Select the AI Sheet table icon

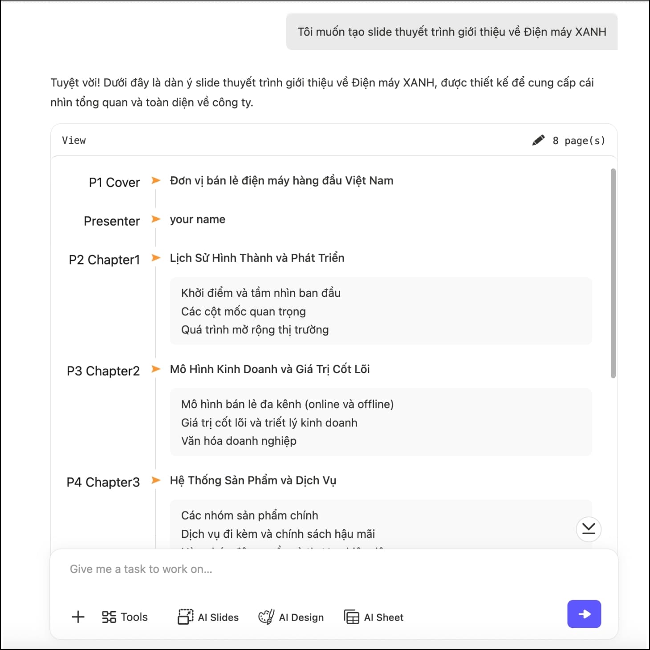coord(351,617)
